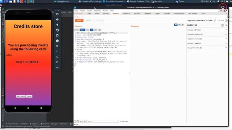Switch to the Logger tab
The image size is (232, 130).
coord(157,14)
